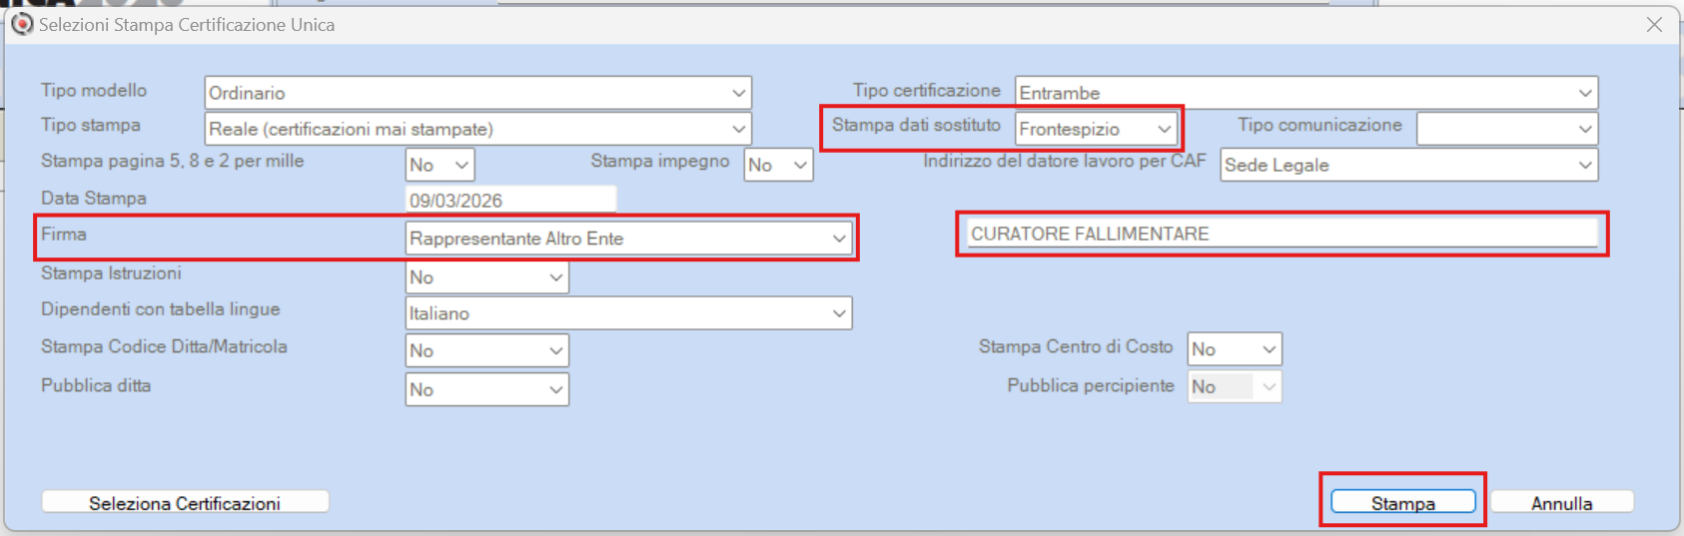Open the Stampa impegno dropdown
Viewport: 1684px width, 536px height.
(x=779, y=165)
